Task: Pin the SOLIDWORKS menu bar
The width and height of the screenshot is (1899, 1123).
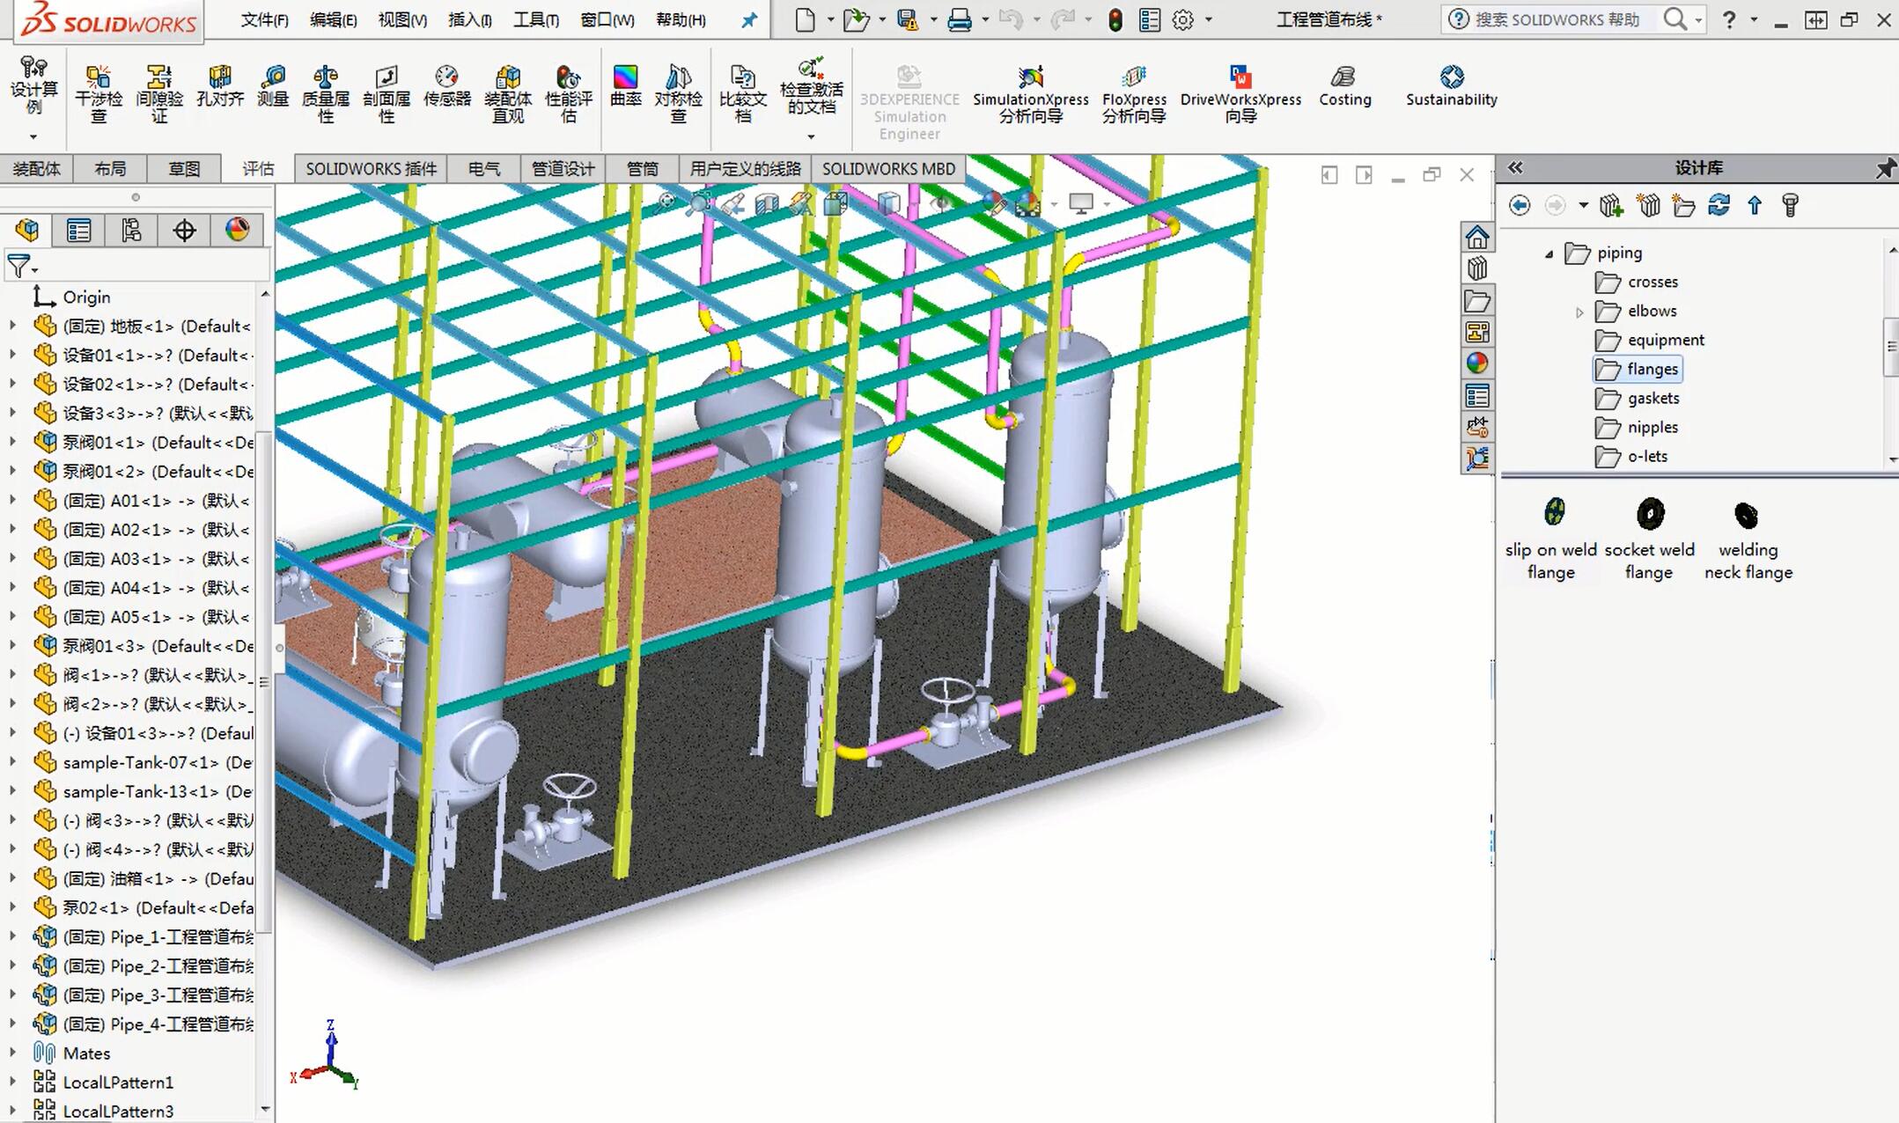Action: pos(748,20)
